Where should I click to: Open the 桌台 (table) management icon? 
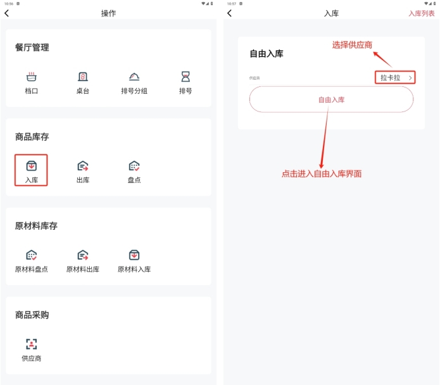(x=83, y=77)
